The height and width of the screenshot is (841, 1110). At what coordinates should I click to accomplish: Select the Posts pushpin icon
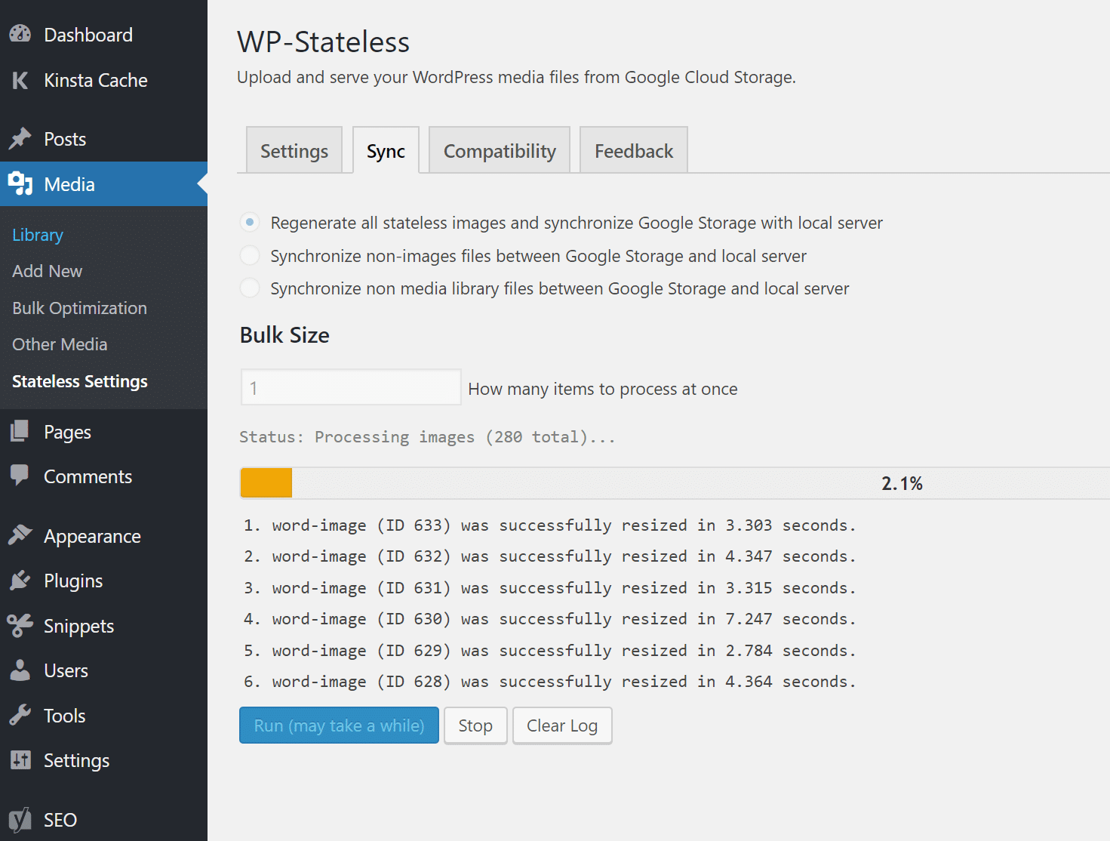point(20,138)
